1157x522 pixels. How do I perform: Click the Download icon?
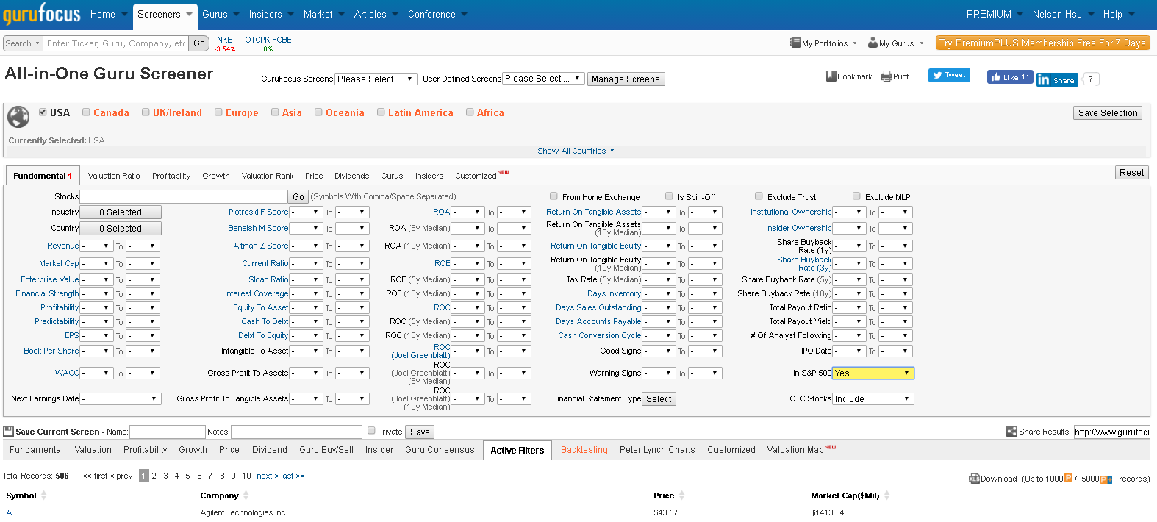(975, 478)
